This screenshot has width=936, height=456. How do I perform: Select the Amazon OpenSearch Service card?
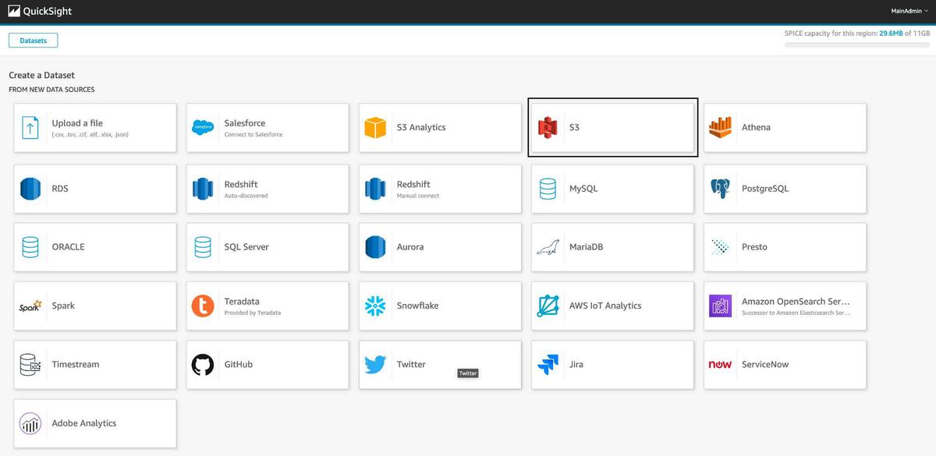pos(785,306)
